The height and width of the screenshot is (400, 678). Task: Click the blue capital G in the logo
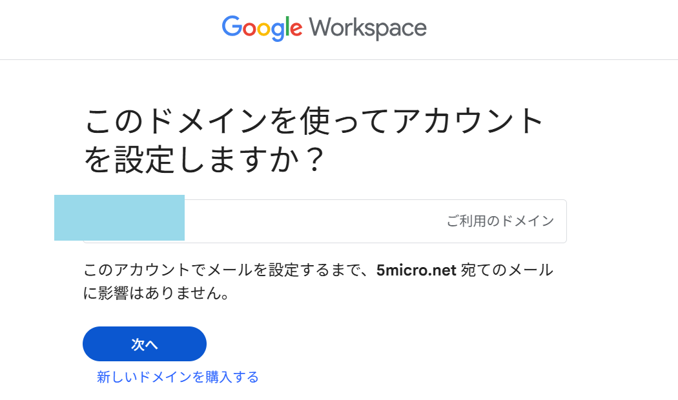point(231,28)
